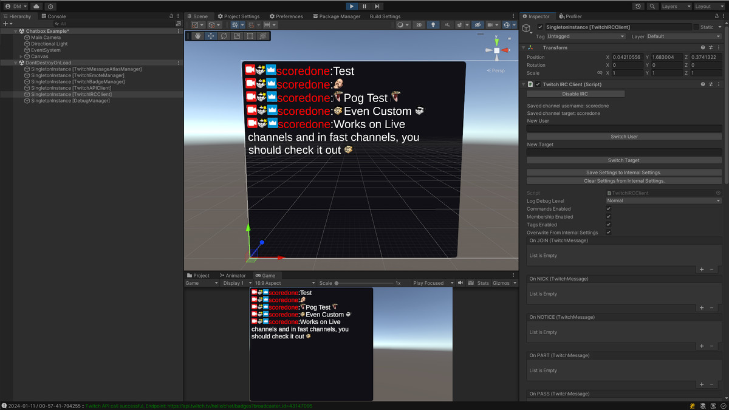Click the Play button

tap(352, 6)
